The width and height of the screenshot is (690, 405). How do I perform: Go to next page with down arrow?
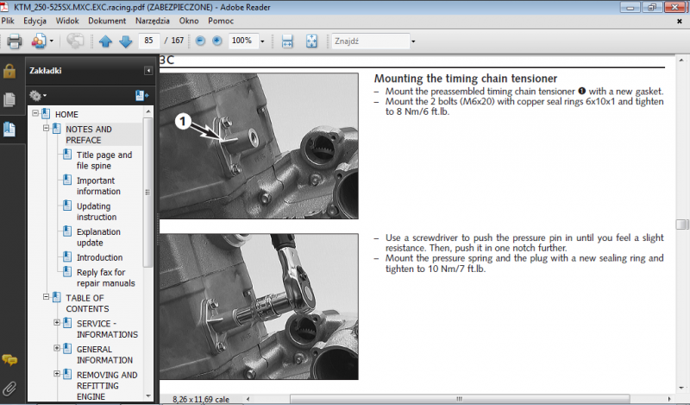(x=126, y=41)
